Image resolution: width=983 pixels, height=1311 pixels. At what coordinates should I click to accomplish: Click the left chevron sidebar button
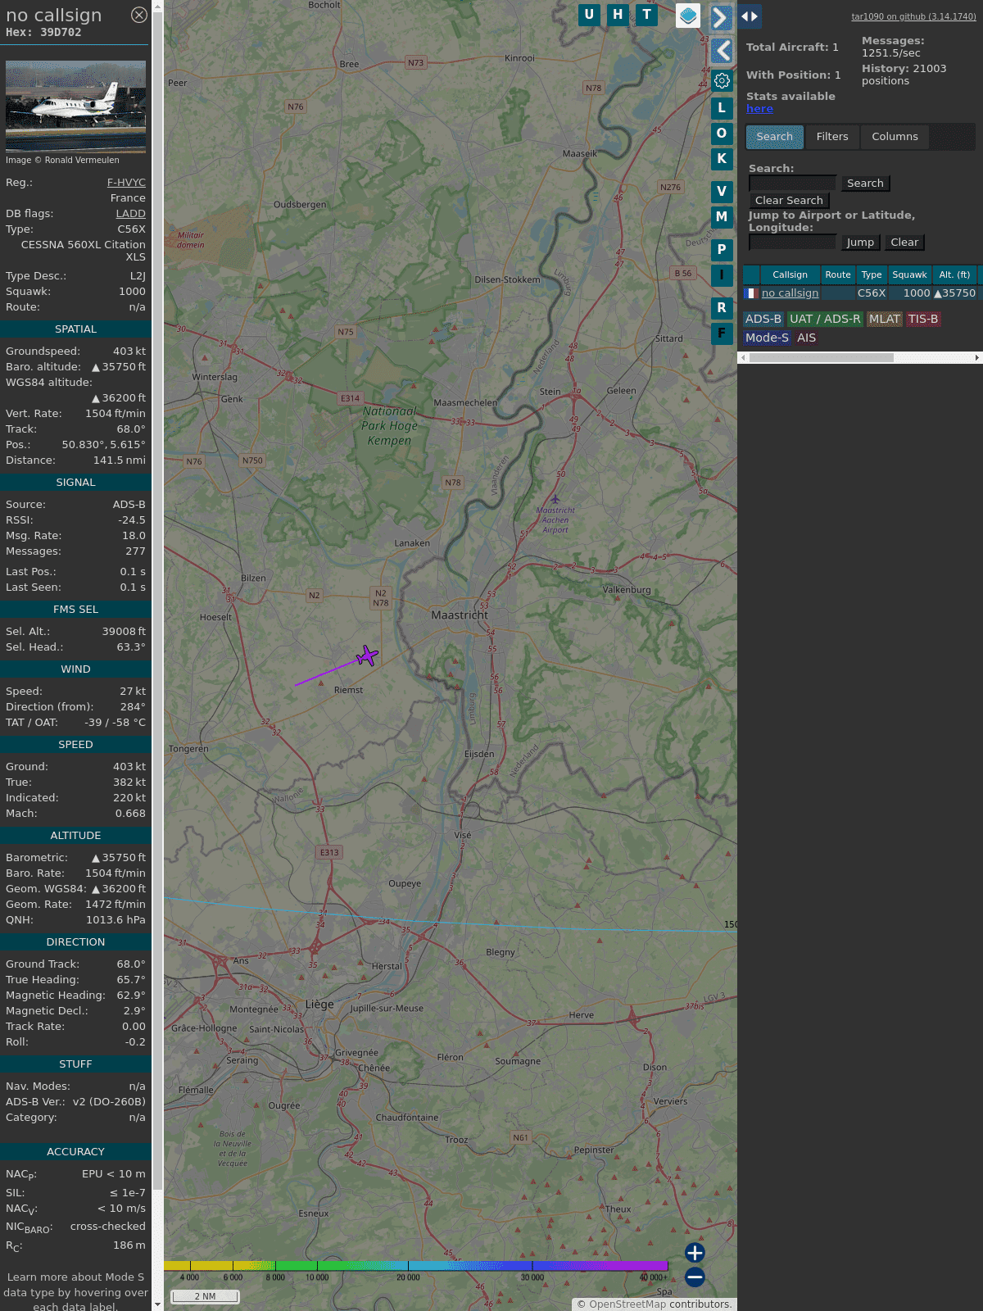(x=722, y=51)
